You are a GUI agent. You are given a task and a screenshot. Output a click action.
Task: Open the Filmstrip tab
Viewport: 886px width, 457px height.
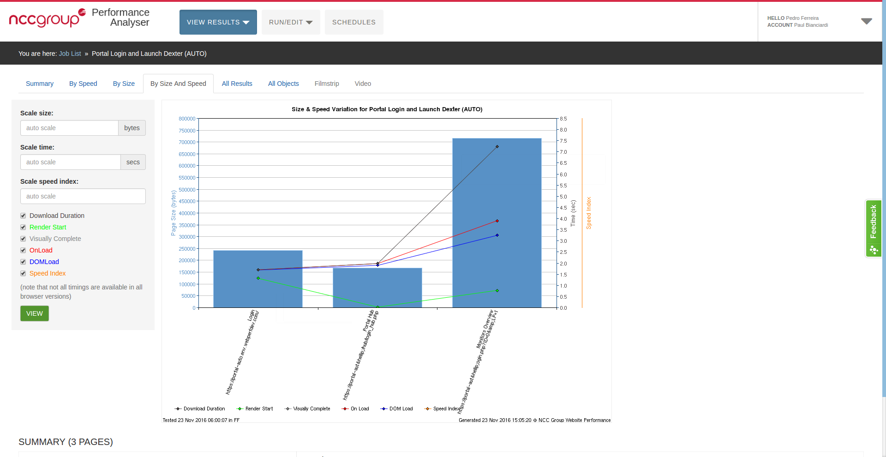click(327, 84)
